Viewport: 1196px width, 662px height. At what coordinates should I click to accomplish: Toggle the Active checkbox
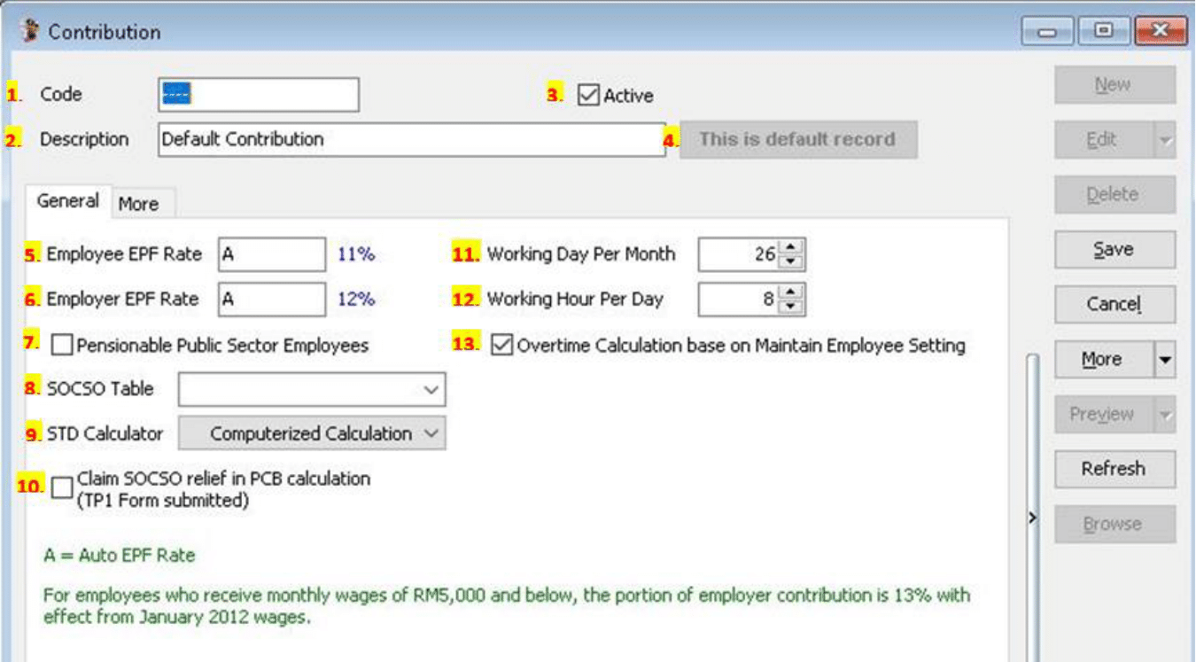click(588, 95)
